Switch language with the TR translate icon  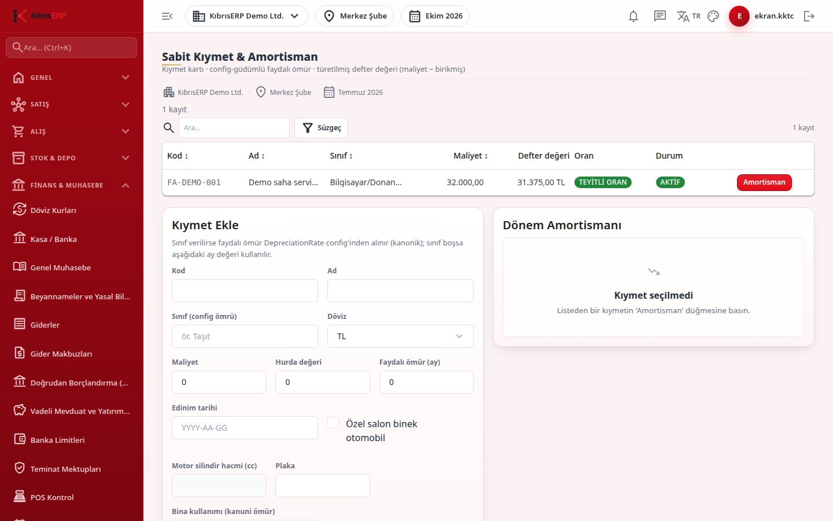tap(688, 16)
